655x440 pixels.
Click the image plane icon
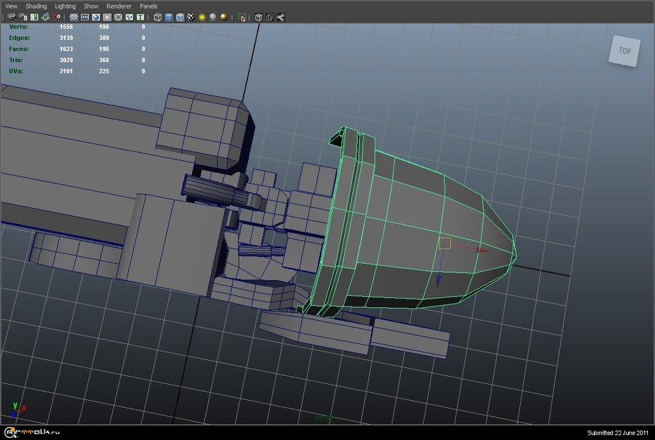pos(45,17)
